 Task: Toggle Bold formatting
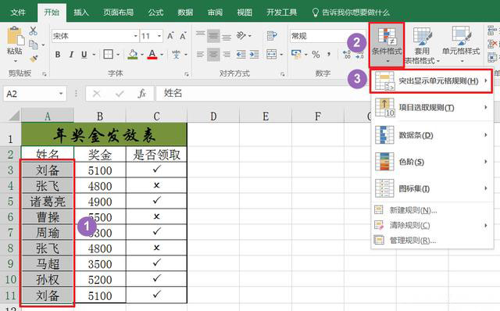(x=58, y=55)
